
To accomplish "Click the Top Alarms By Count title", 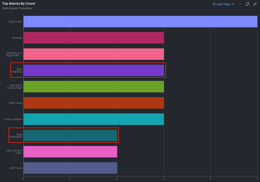I will (x=19, y=3).
